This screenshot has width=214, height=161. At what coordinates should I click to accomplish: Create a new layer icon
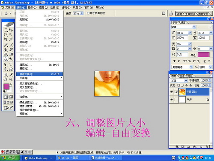click(201, 147)
